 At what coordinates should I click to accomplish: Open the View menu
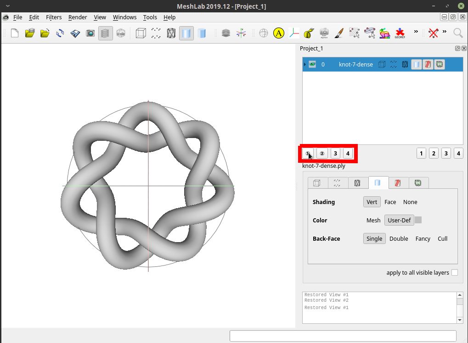point(100,17)
